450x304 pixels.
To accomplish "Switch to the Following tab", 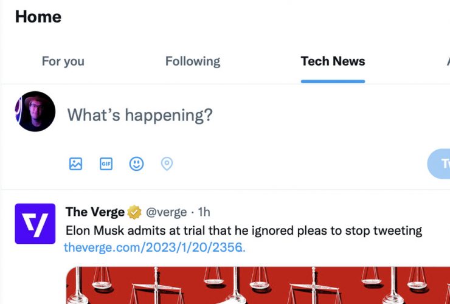I will click(x=193, y=61).
